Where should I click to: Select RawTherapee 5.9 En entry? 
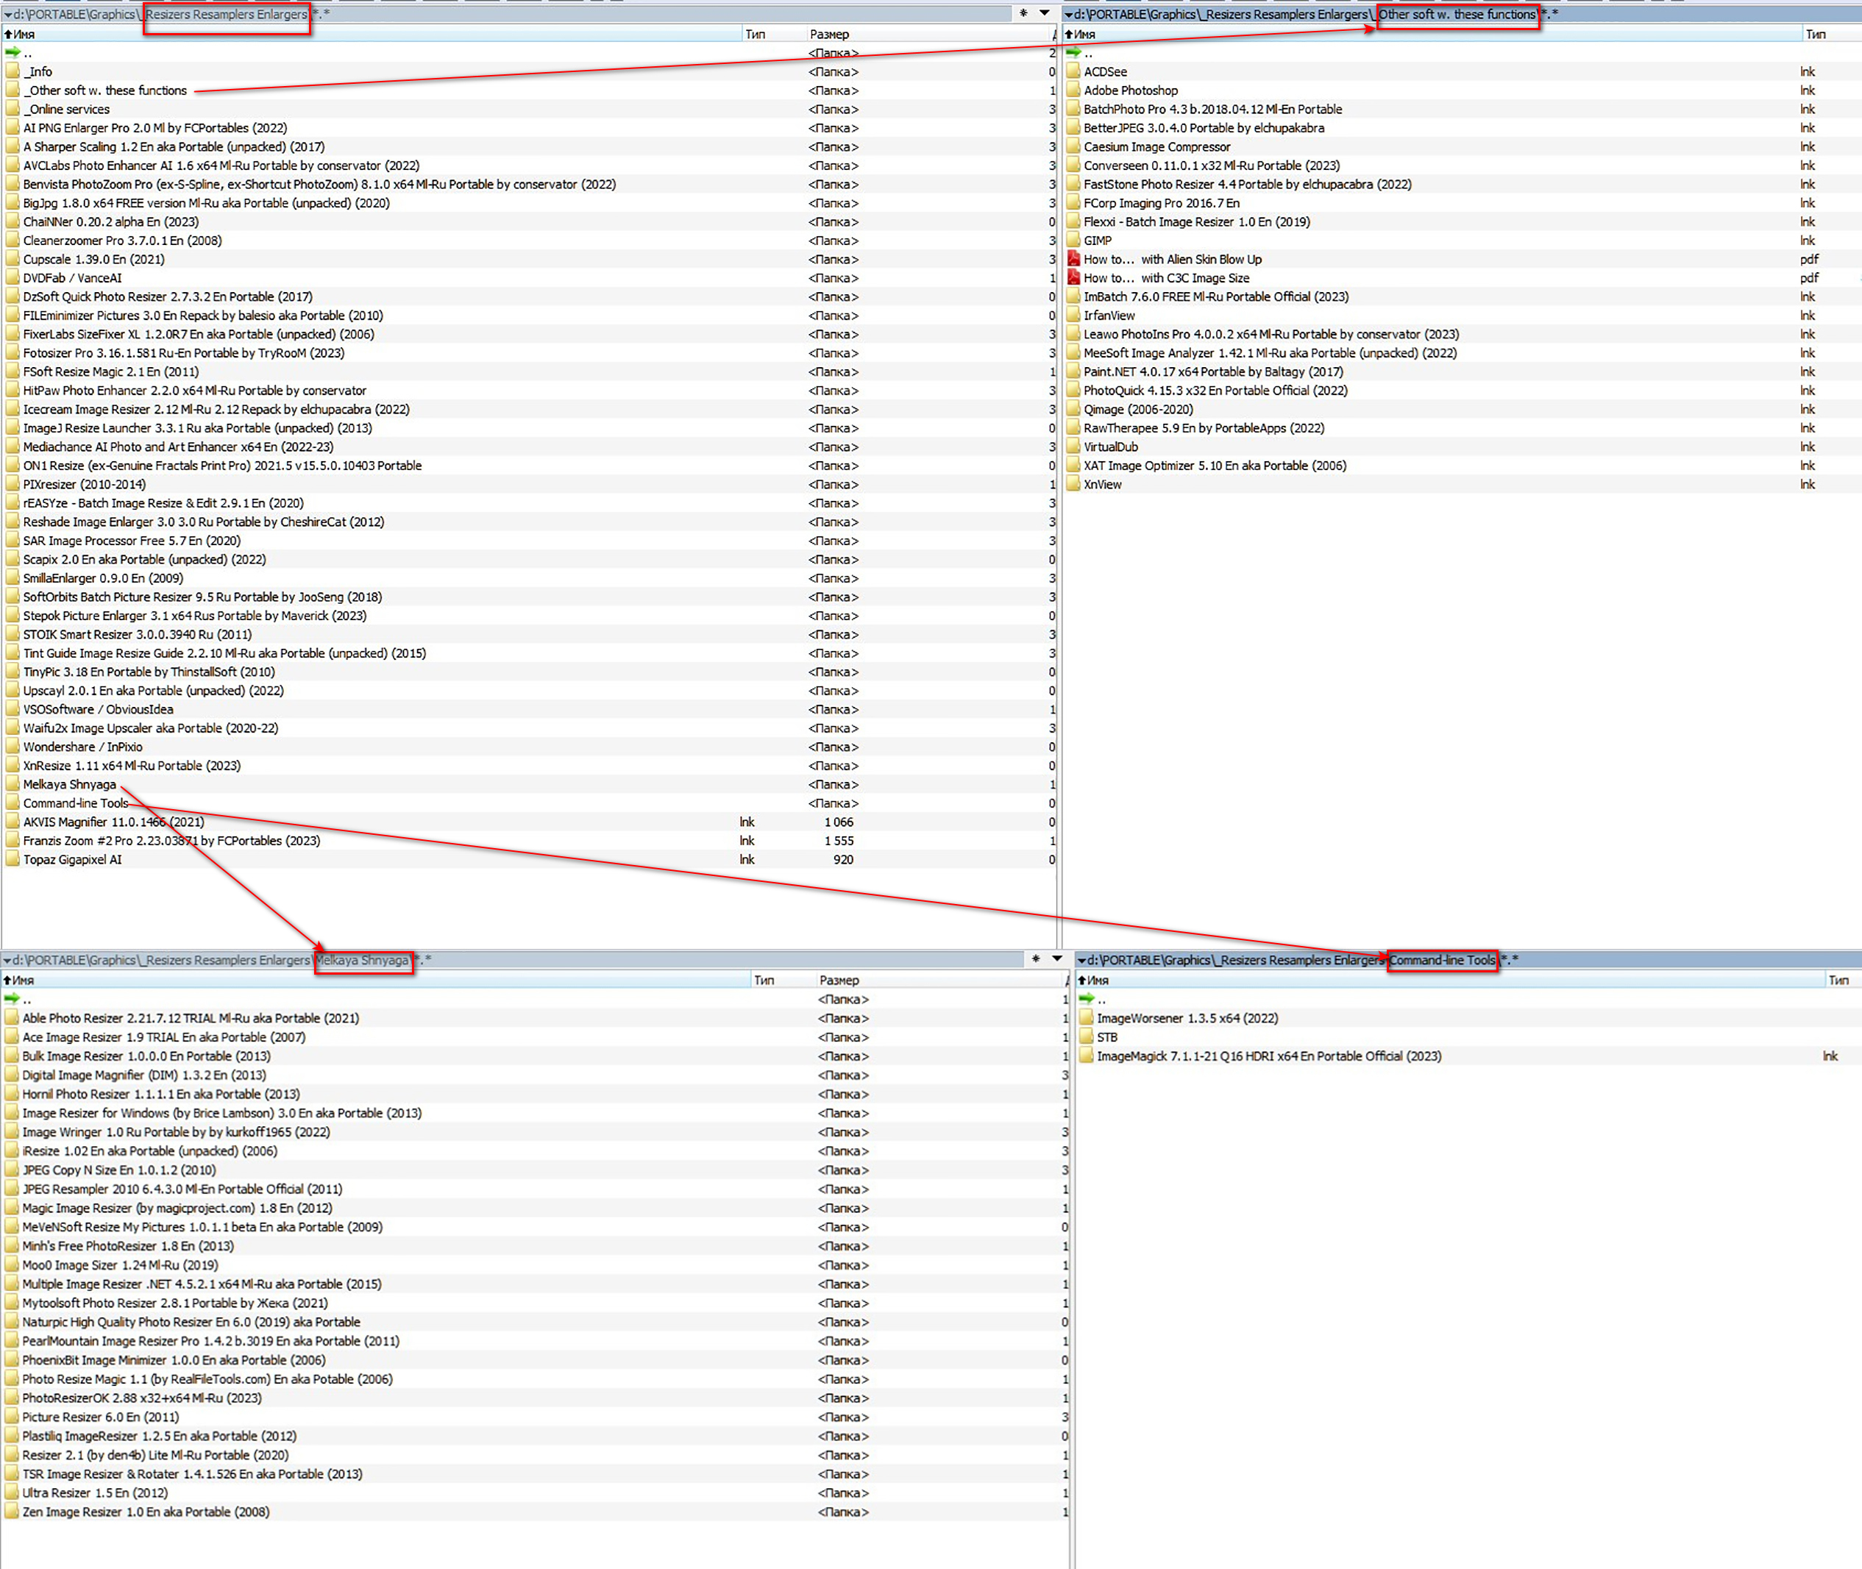(x=1462, y=428)
